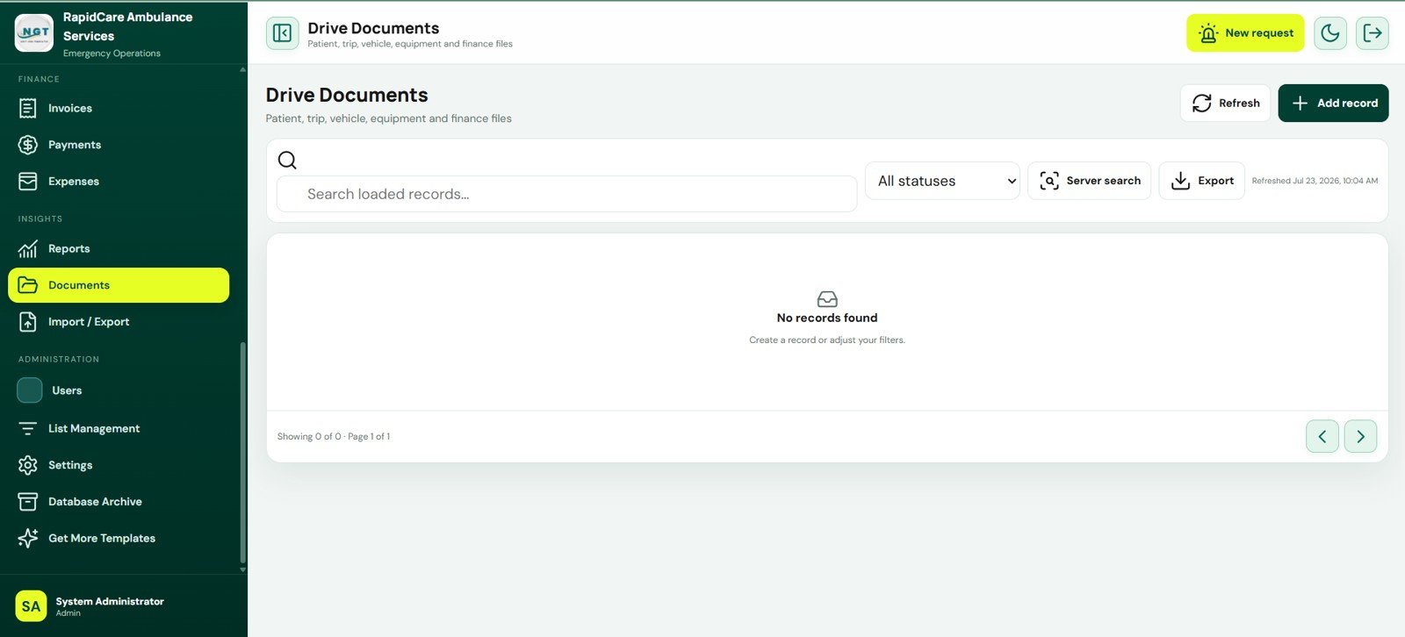Screen dimensions: 1405x637
Task: Go to next page arrow
Action: coord(1360,436)
